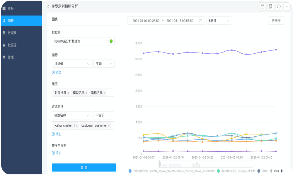
Task: Open 数据源 from the sidebar
Action: pos(12,45)
